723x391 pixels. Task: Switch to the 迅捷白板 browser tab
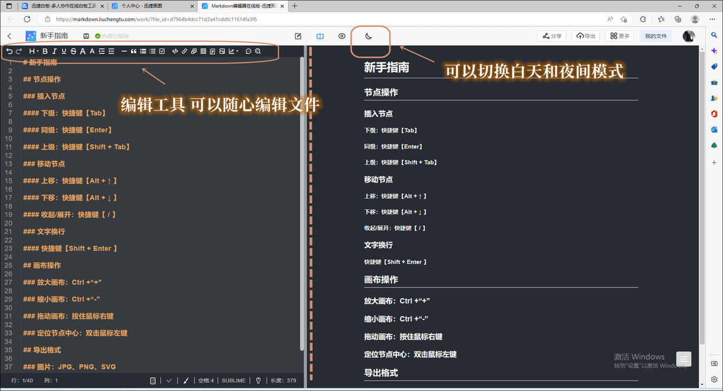pyautogui.click(x=63, y=6)
